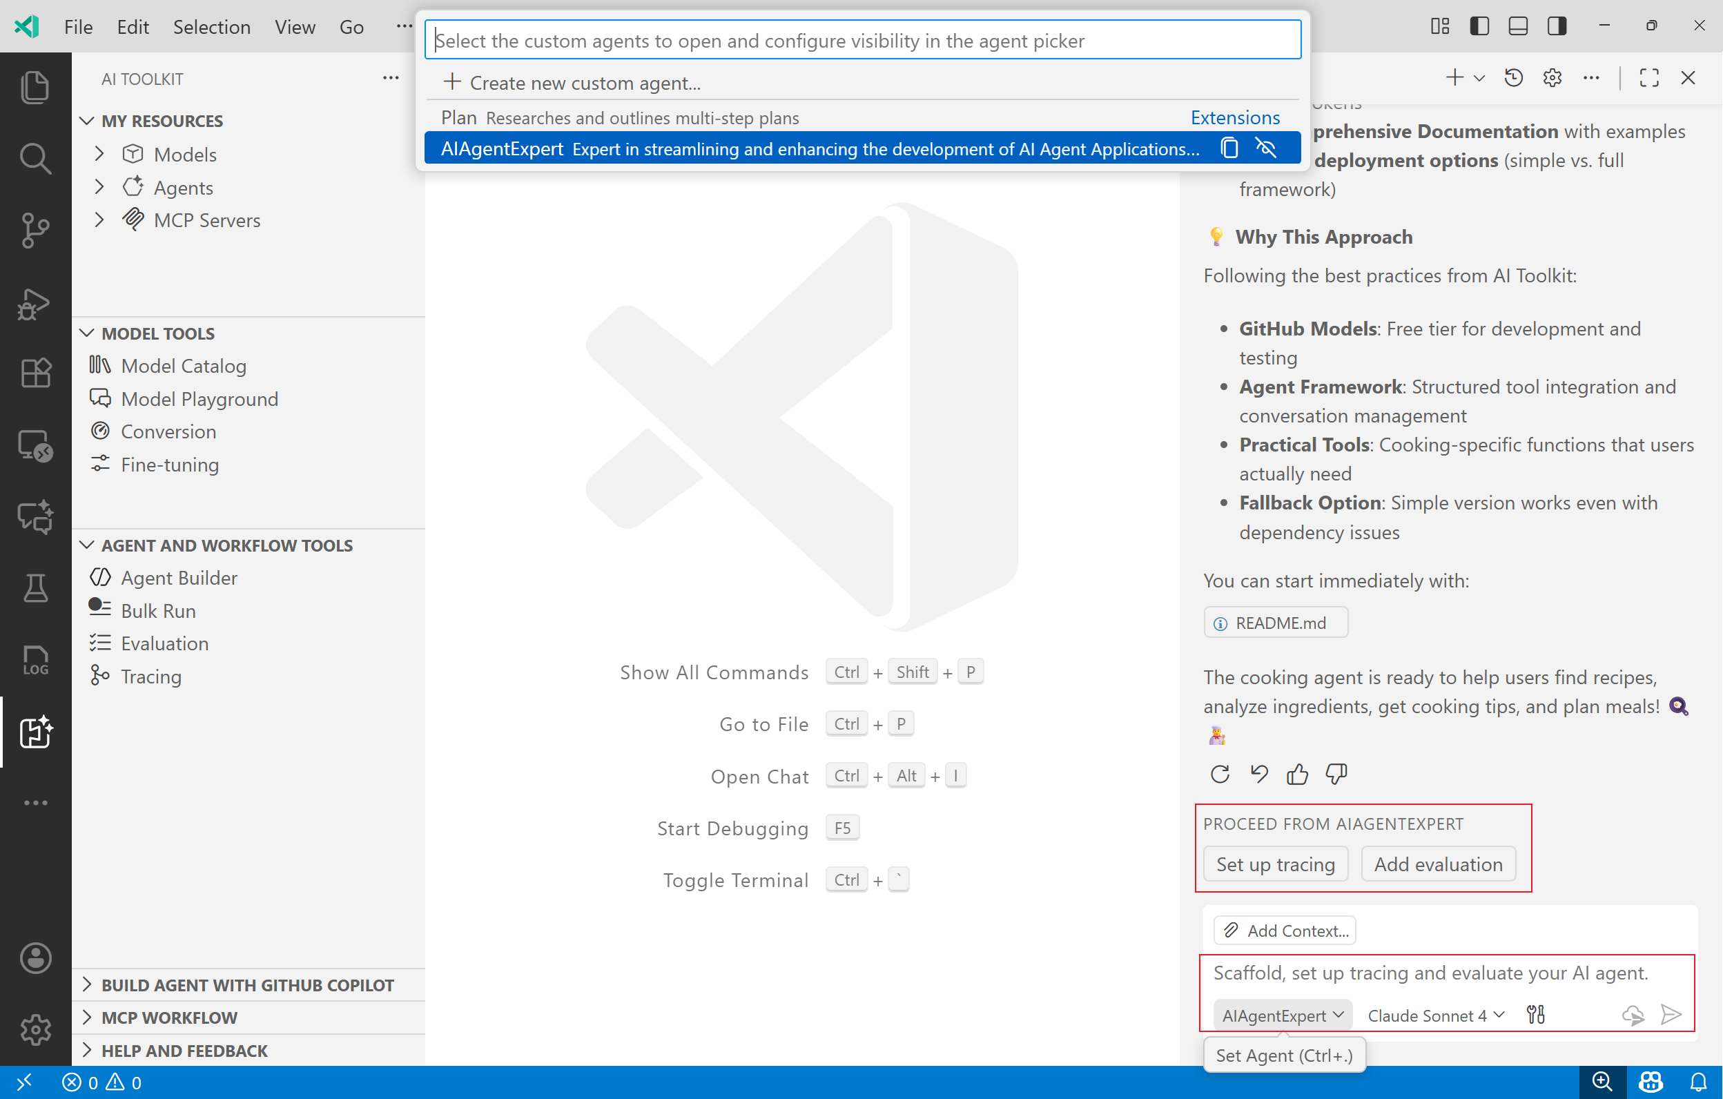This screenshot has width=1723, height=1099.
Task: Show additional views in activity bar
Action: tap(35, 803)
